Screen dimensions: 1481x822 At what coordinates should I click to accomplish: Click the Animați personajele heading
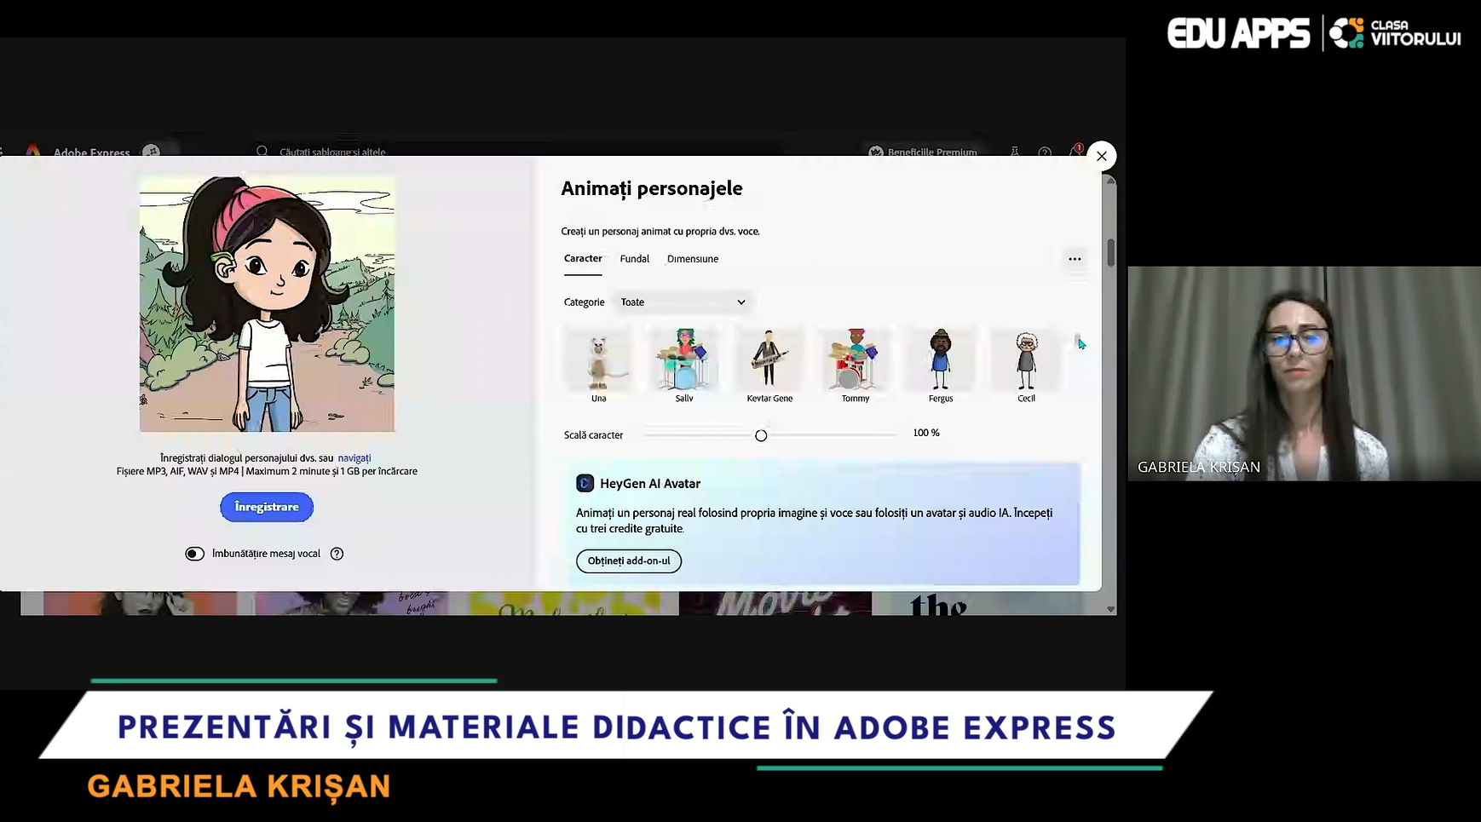[652, 188]
